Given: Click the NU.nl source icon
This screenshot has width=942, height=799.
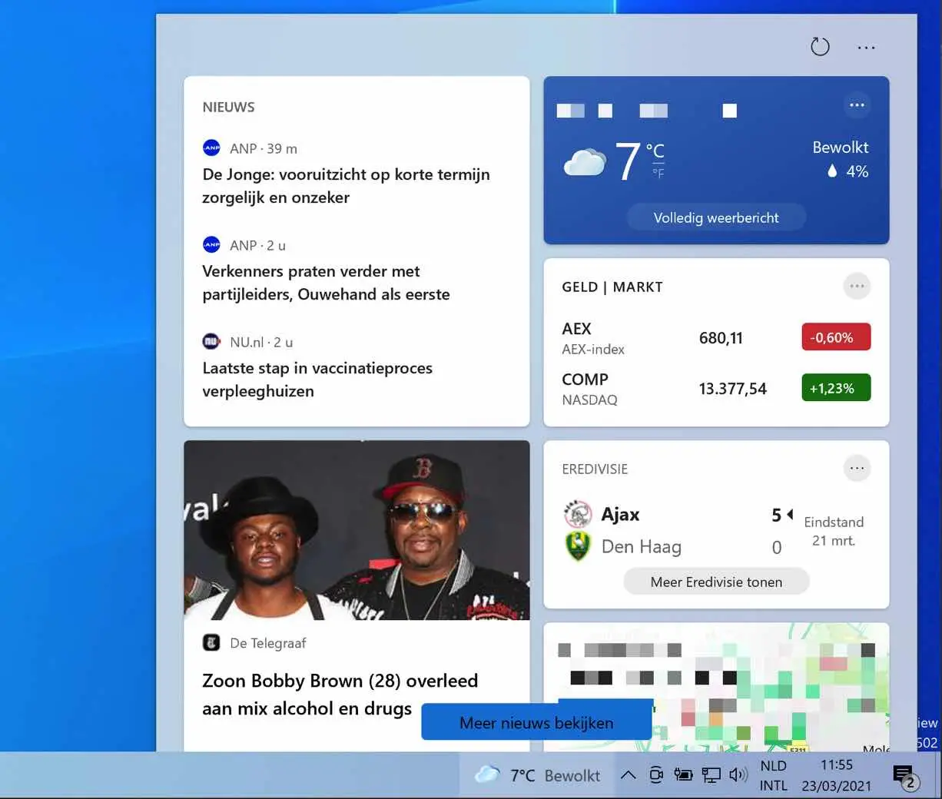Looking at the screenshot, I should [211, 341].
